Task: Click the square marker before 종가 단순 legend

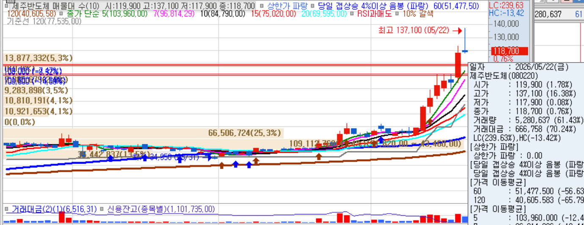Action: coord(62,14)
